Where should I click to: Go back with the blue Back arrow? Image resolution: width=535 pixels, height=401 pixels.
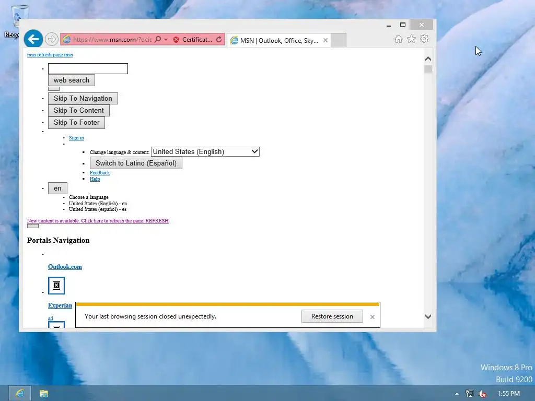pos(33,39)
